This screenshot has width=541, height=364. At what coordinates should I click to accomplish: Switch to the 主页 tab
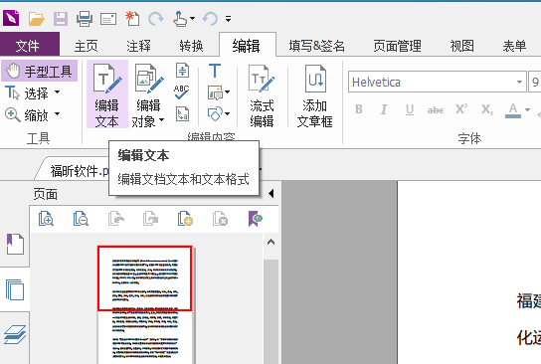click(x=86, y=46)
